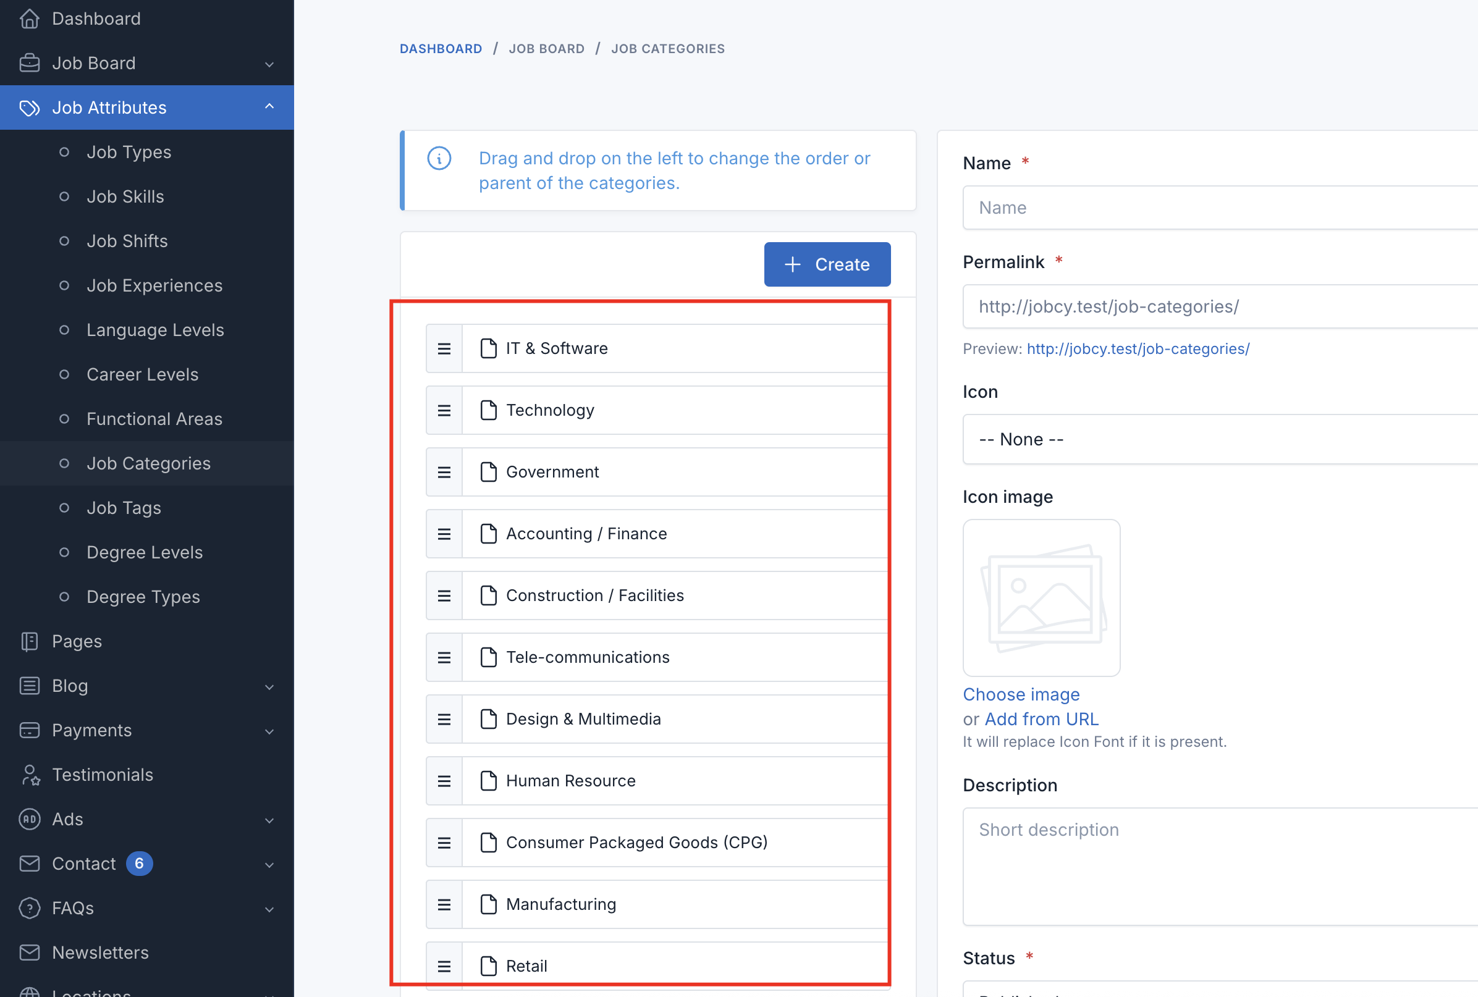Click the Blog article icon

tap(29, 686)
